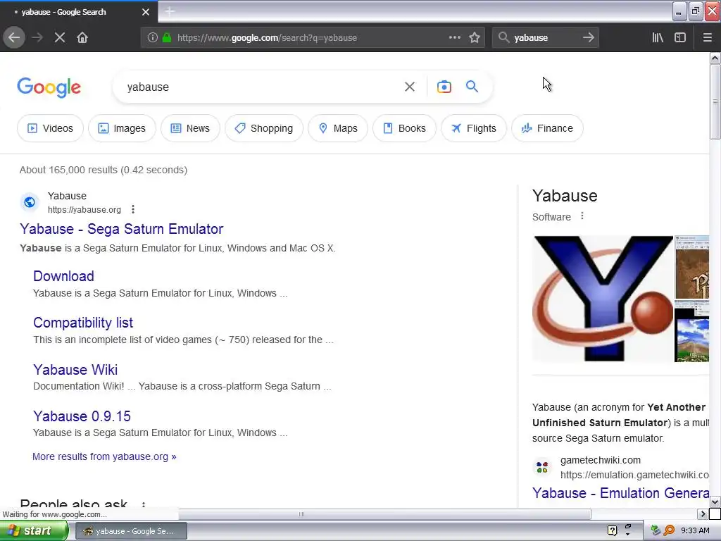Open the Download sitelink
This screenshot has height=541, width=721.
click(x=63, y=276)
